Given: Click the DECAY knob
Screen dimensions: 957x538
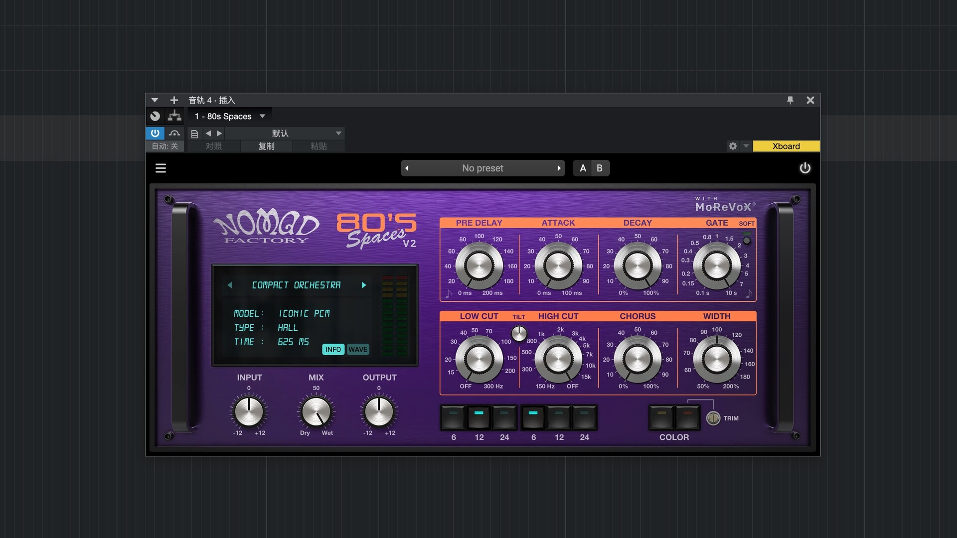Looking at the screenshot, I should [x=638, y=266].
